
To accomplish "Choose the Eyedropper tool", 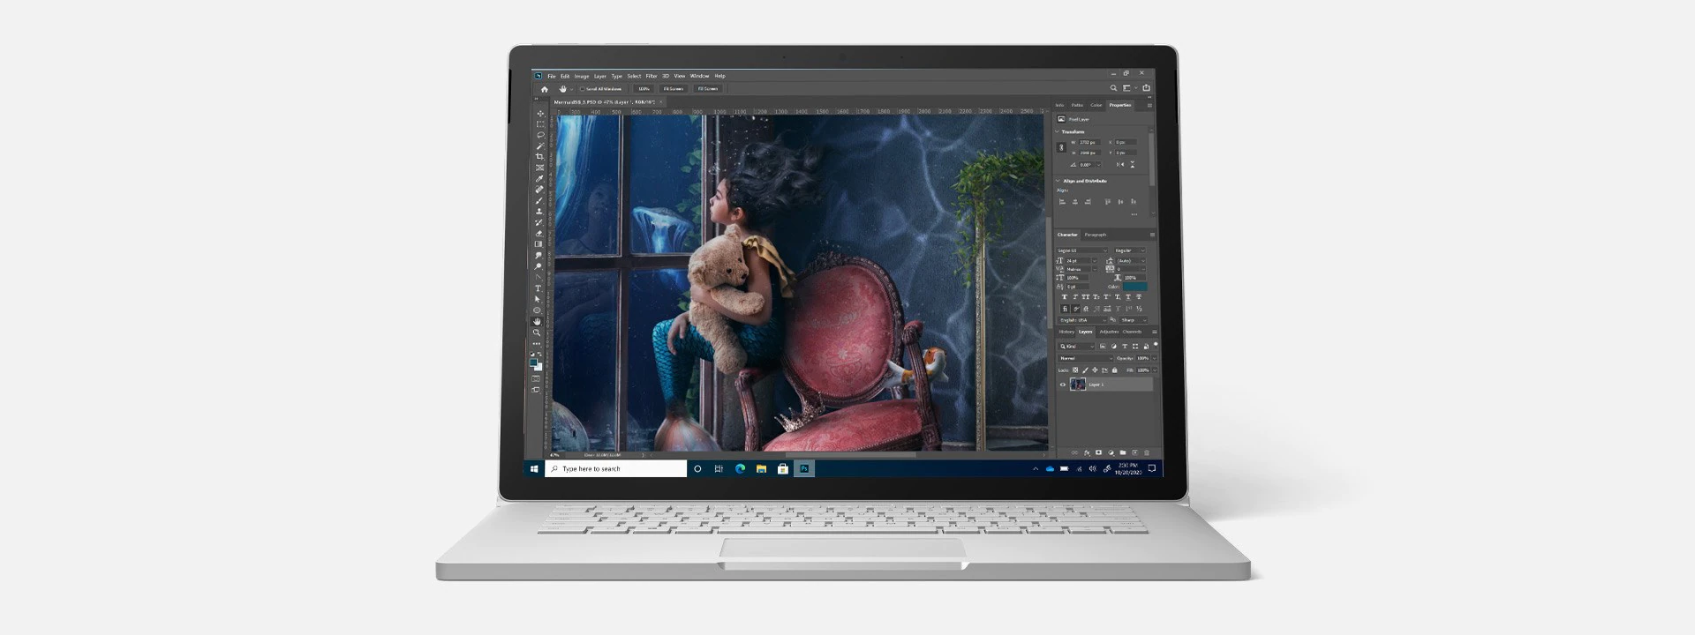I will pos(539,179).
